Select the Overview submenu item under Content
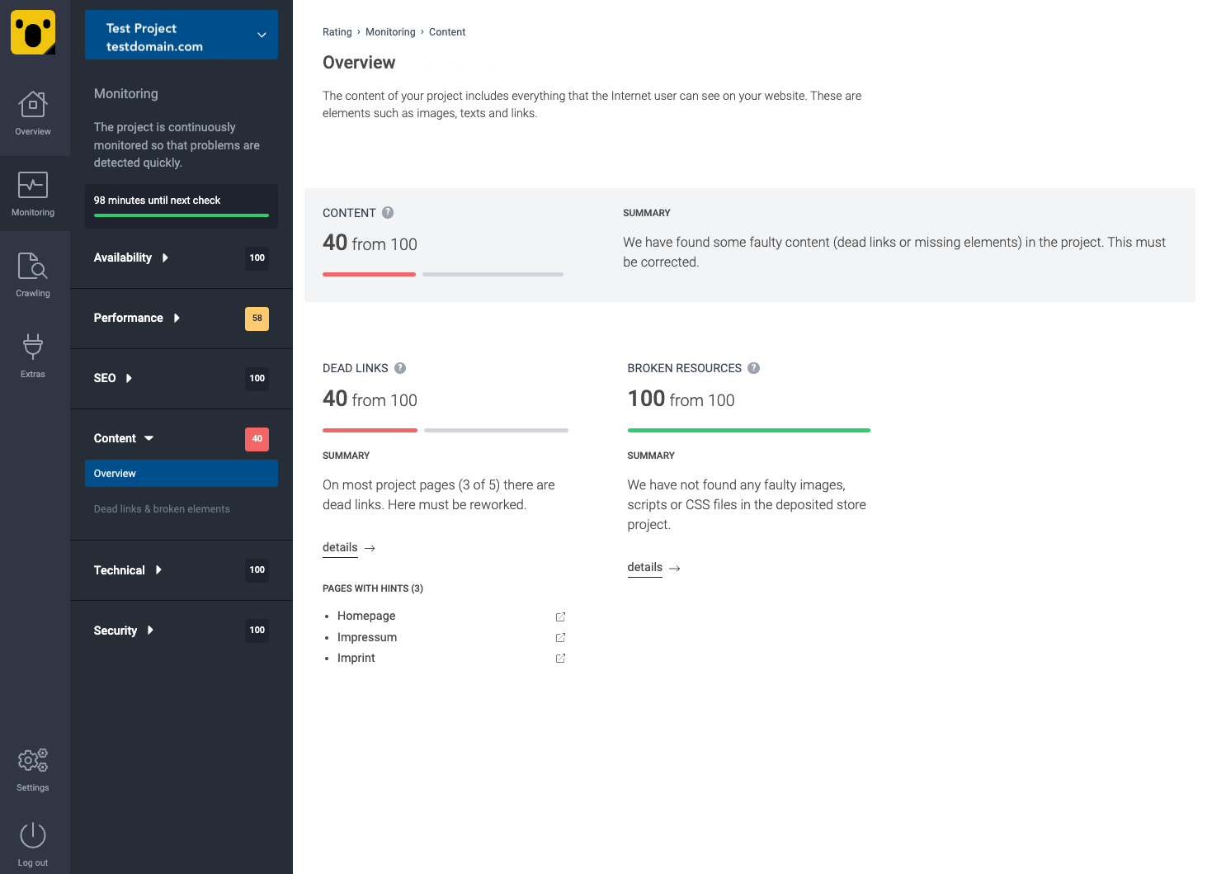Viewport: 1226px width, 874px height. 182,474
